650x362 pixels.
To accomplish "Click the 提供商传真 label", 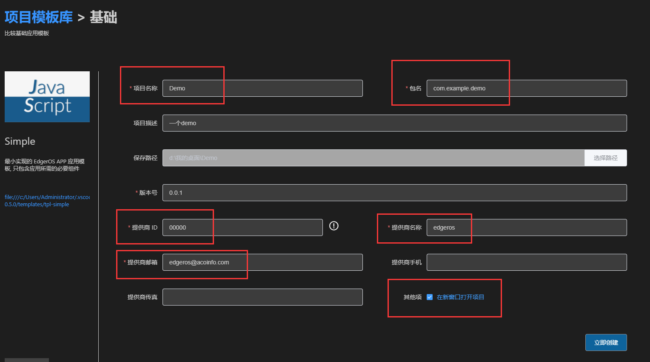I will click(x=142, y=297).
